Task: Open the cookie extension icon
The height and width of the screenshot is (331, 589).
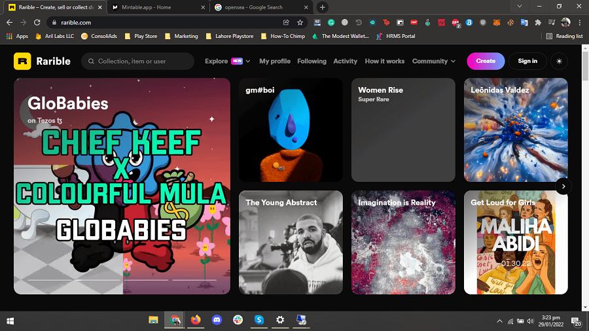Action: pyautogui.click(x=510, y=22)
